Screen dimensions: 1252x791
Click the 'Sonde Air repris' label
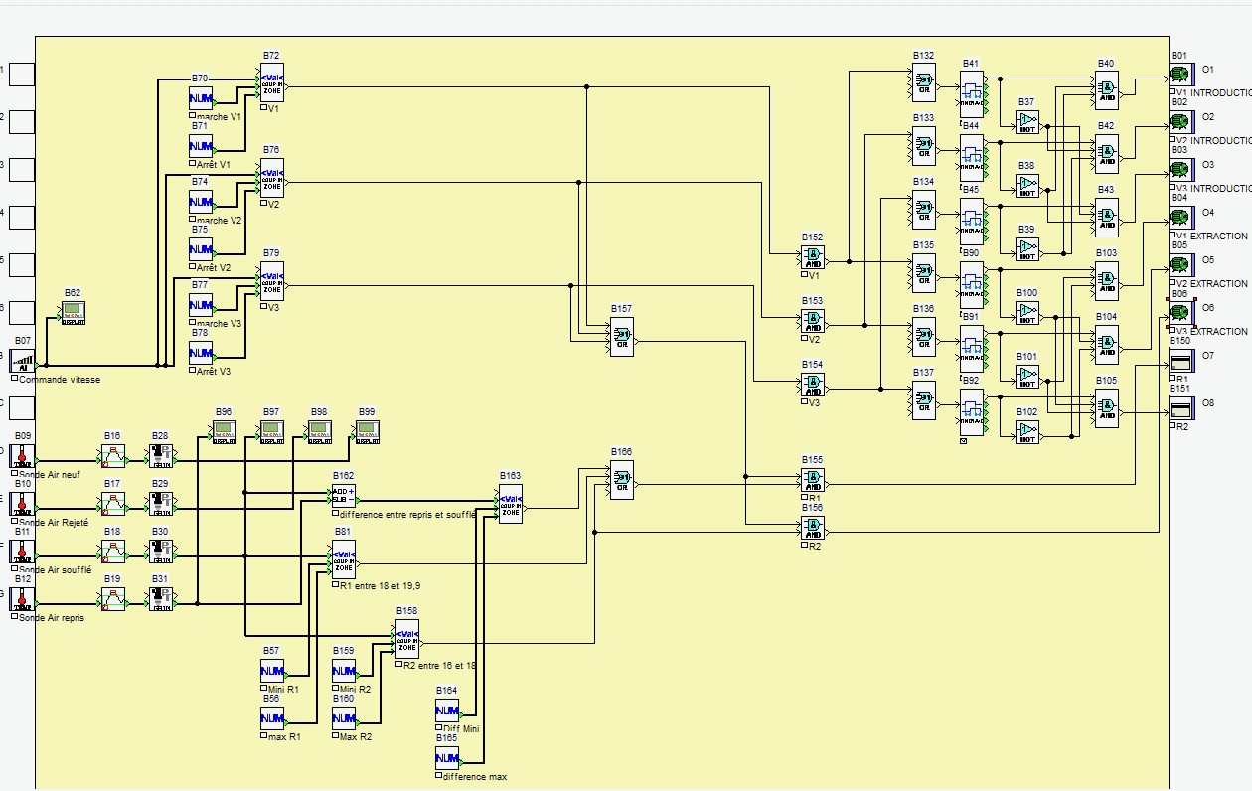52,617
